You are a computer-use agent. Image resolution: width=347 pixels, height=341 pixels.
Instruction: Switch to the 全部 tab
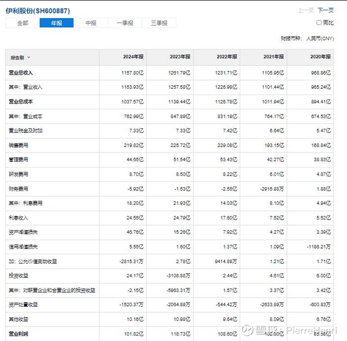point(23,23)
